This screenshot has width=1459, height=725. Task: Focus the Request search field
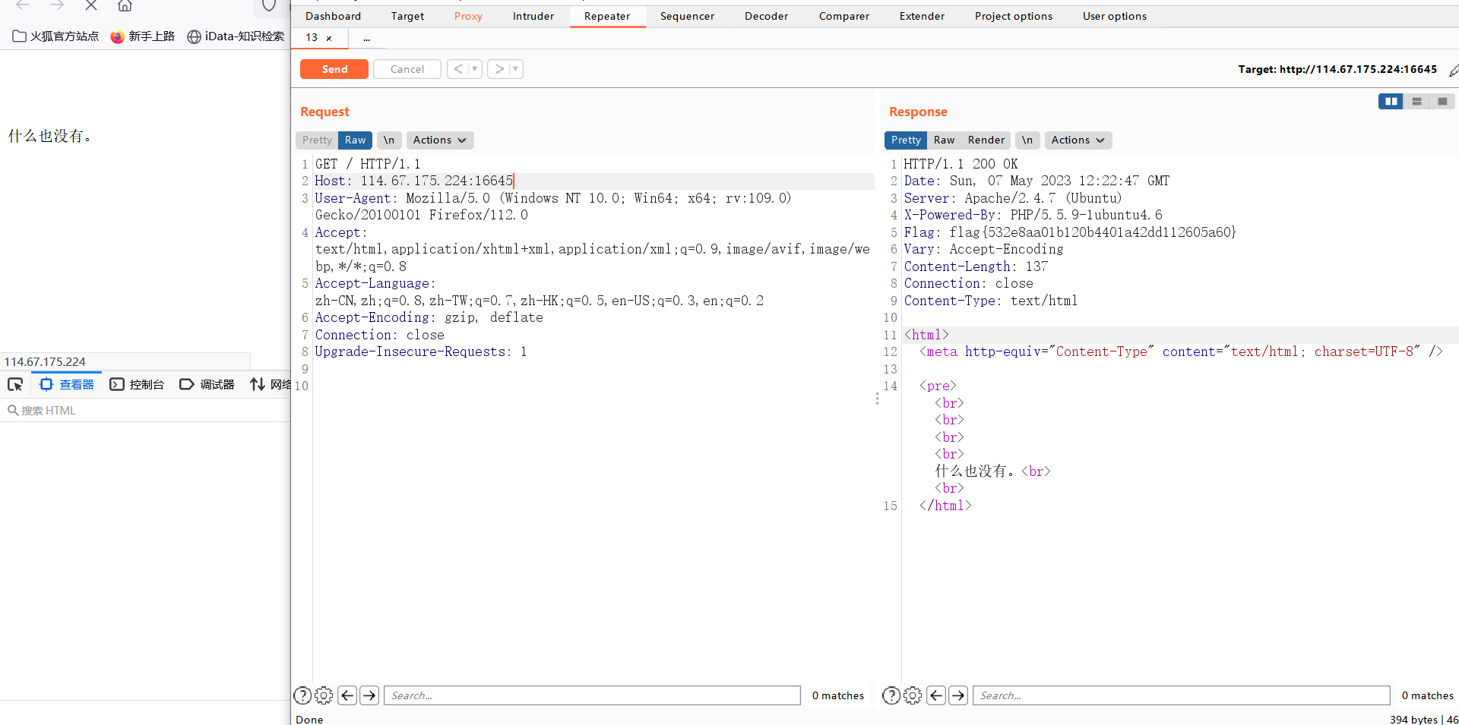593,695
